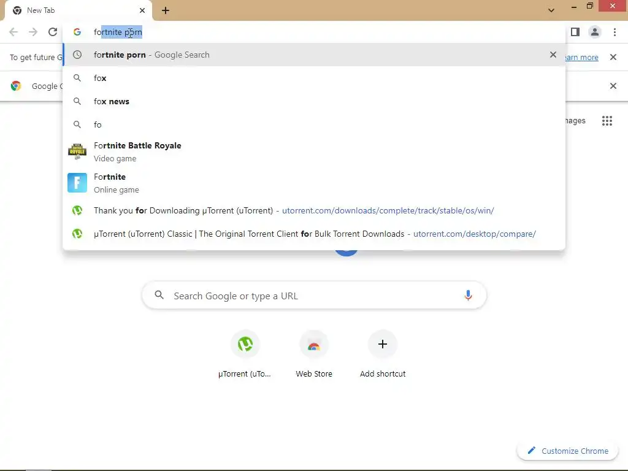Click the Fortnite Battle Royale thumbnail
This screenshot has height=471, width=628.
coord(77,152)
